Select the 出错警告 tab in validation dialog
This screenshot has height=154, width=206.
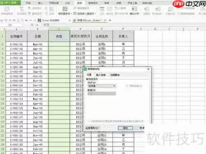tap(115, 75)
